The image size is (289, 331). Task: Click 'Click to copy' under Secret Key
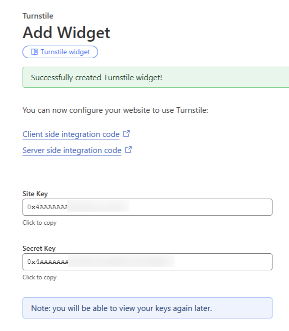click(39, 277)
